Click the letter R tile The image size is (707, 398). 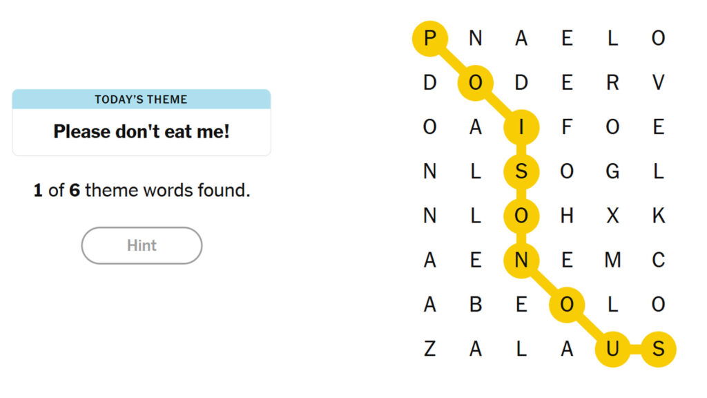tap(612, 83)
